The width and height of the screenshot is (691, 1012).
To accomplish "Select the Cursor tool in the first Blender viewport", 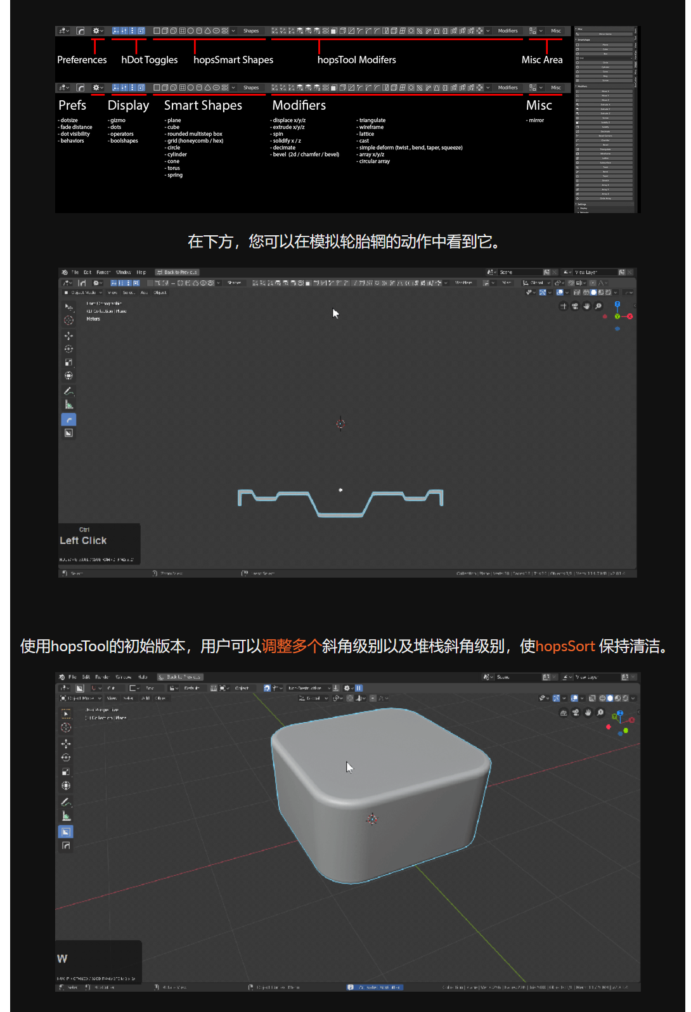I will pyautogui.click(x=68, y=320).
